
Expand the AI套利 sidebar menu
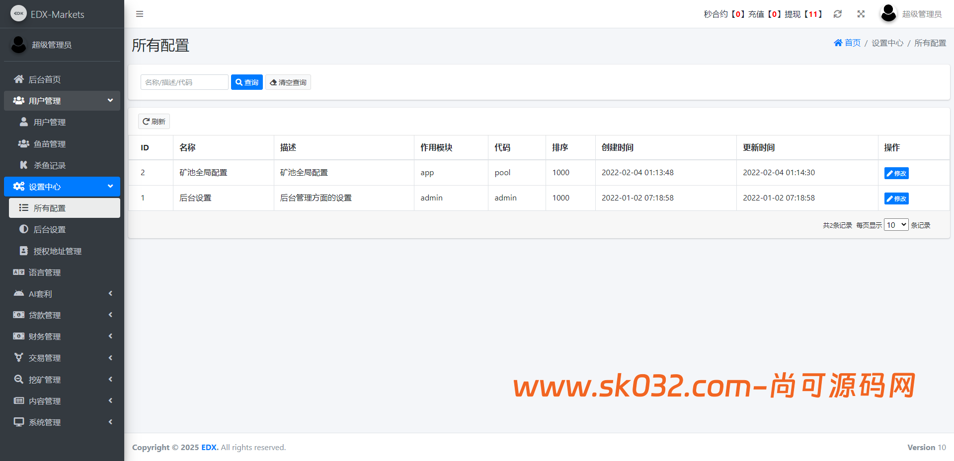coord(62,294)
